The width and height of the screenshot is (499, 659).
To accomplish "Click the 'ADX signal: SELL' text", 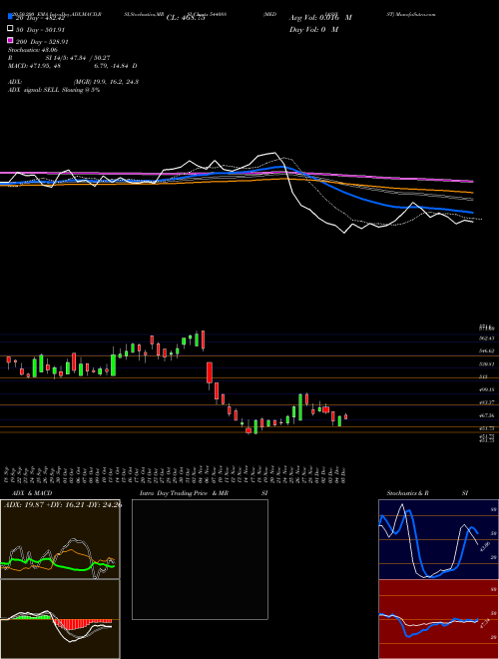I will coord(54,90).
